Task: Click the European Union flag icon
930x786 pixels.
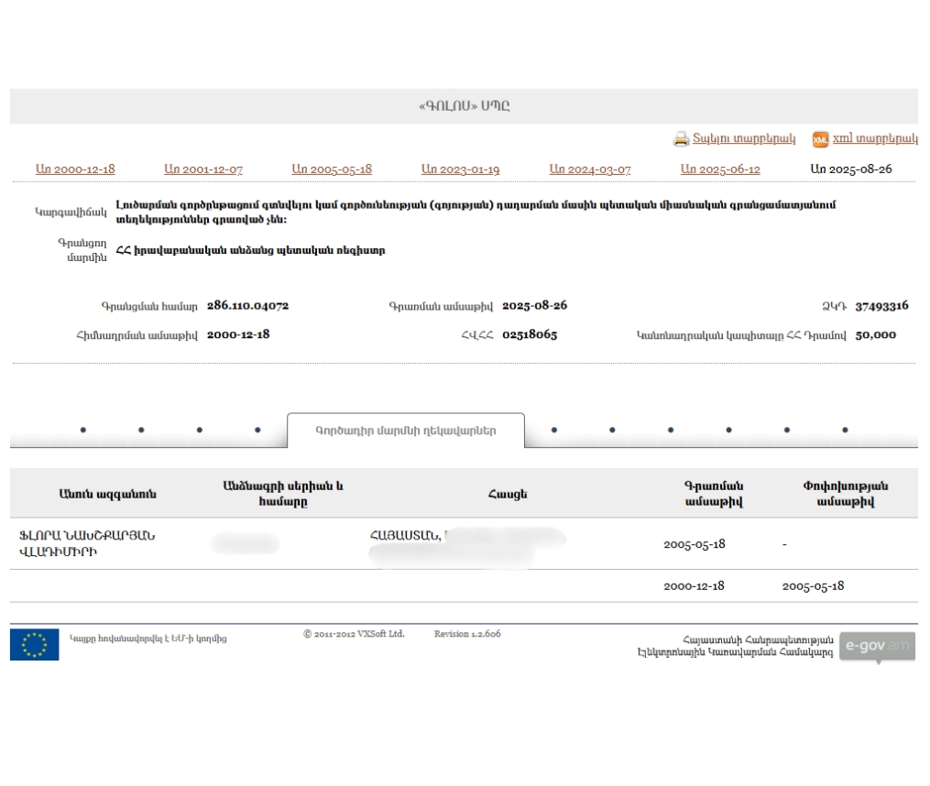Action: [x=35, y=644]
